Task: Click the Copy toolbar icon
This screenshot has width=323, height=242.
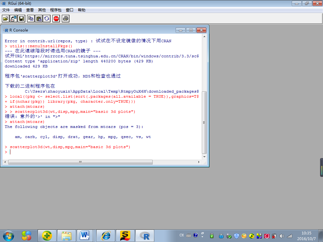Action: (x=31, y=19)
